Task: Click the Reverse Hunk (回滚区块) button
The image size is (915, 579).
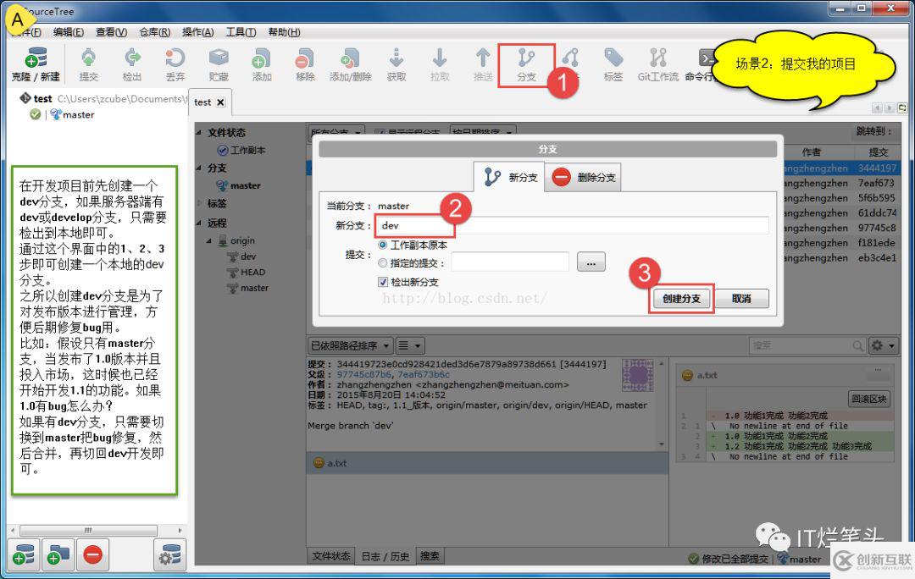Action: (x=869, y=399)
